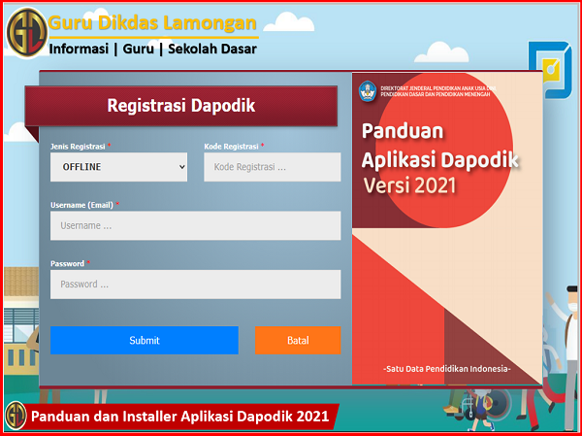Click the Informasi | Guru | Sekolah Dasar tagline
This screenshot has width=582, height=436.
pos(153,49)
